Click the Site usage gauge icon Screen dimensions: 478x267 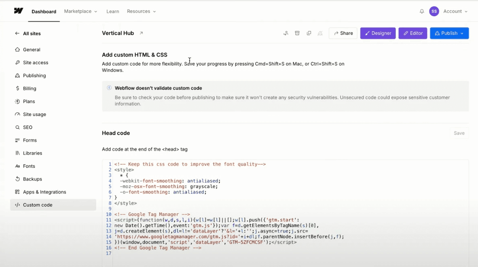pos(17,114)
